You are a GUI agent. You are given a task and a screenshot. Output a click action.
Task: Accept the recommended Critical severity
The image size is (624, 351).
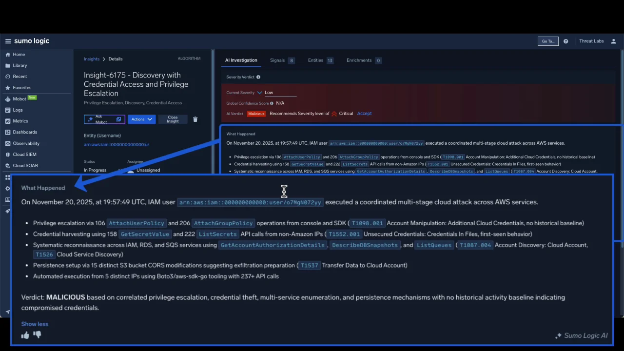364,113
